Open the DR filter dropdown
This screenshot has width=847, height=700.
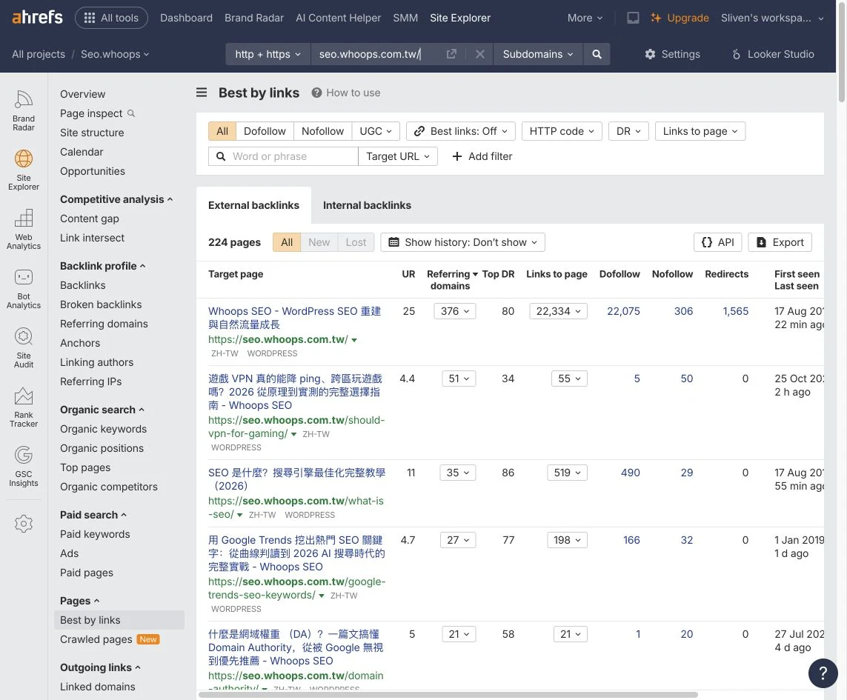point(628,131)
